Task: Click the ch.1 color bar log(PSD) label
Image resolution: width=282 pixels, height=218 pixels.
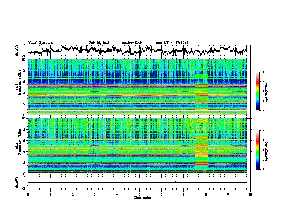Action: [266, 93]
